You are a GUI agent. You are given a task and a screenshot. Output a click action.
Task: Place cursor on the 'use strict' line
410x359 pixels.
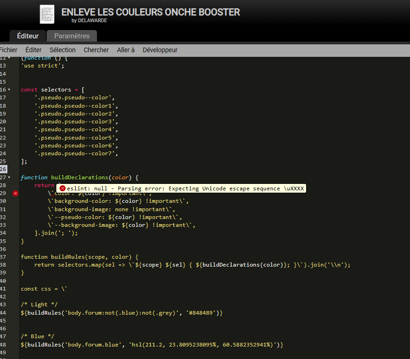click(x=42, y=66)
